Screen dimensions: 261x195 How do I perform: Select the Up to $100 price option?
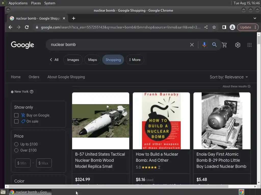16,144
